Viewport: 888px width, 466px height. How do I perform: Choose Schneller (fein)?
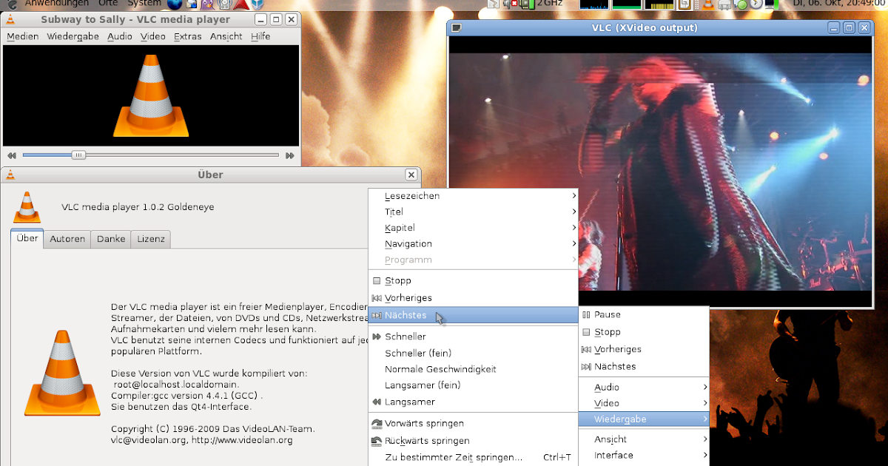click(x=474, y=353)
